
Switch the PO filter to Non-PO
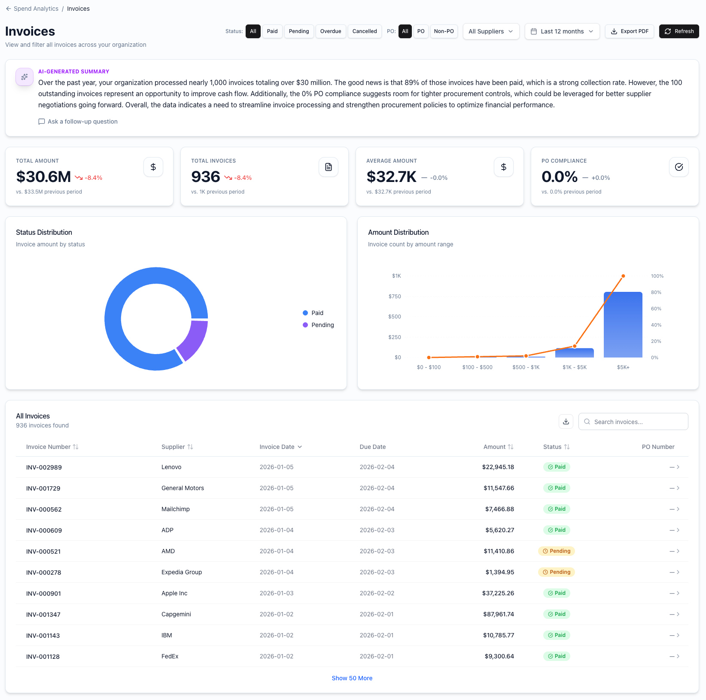(444, 31)
